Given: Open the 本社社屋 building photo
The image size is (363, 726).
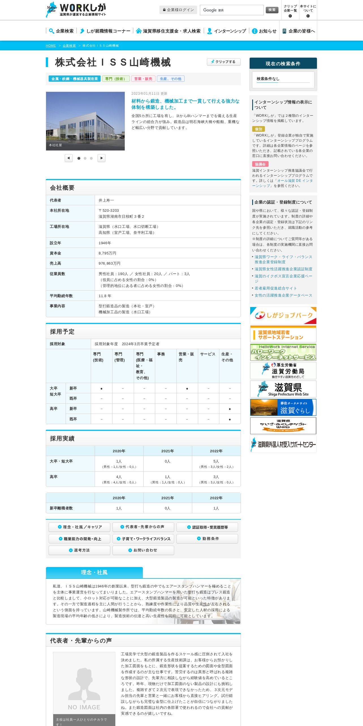Looking at the screenshot, I should tap(85, 121).
